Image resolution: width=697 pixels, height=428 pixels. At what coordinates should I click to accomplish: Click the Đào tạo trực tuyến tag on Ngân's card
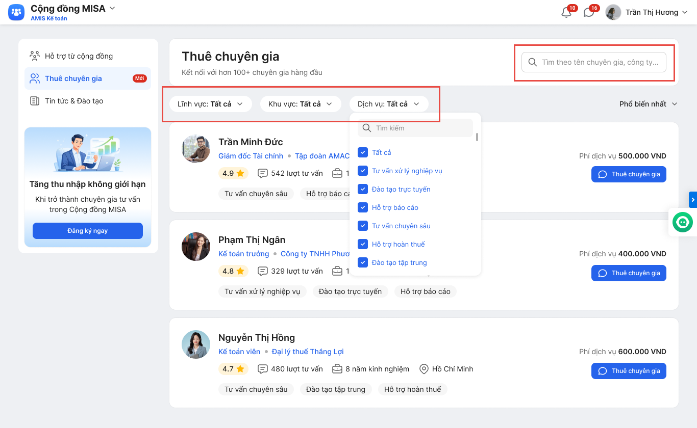pos(350,291)
